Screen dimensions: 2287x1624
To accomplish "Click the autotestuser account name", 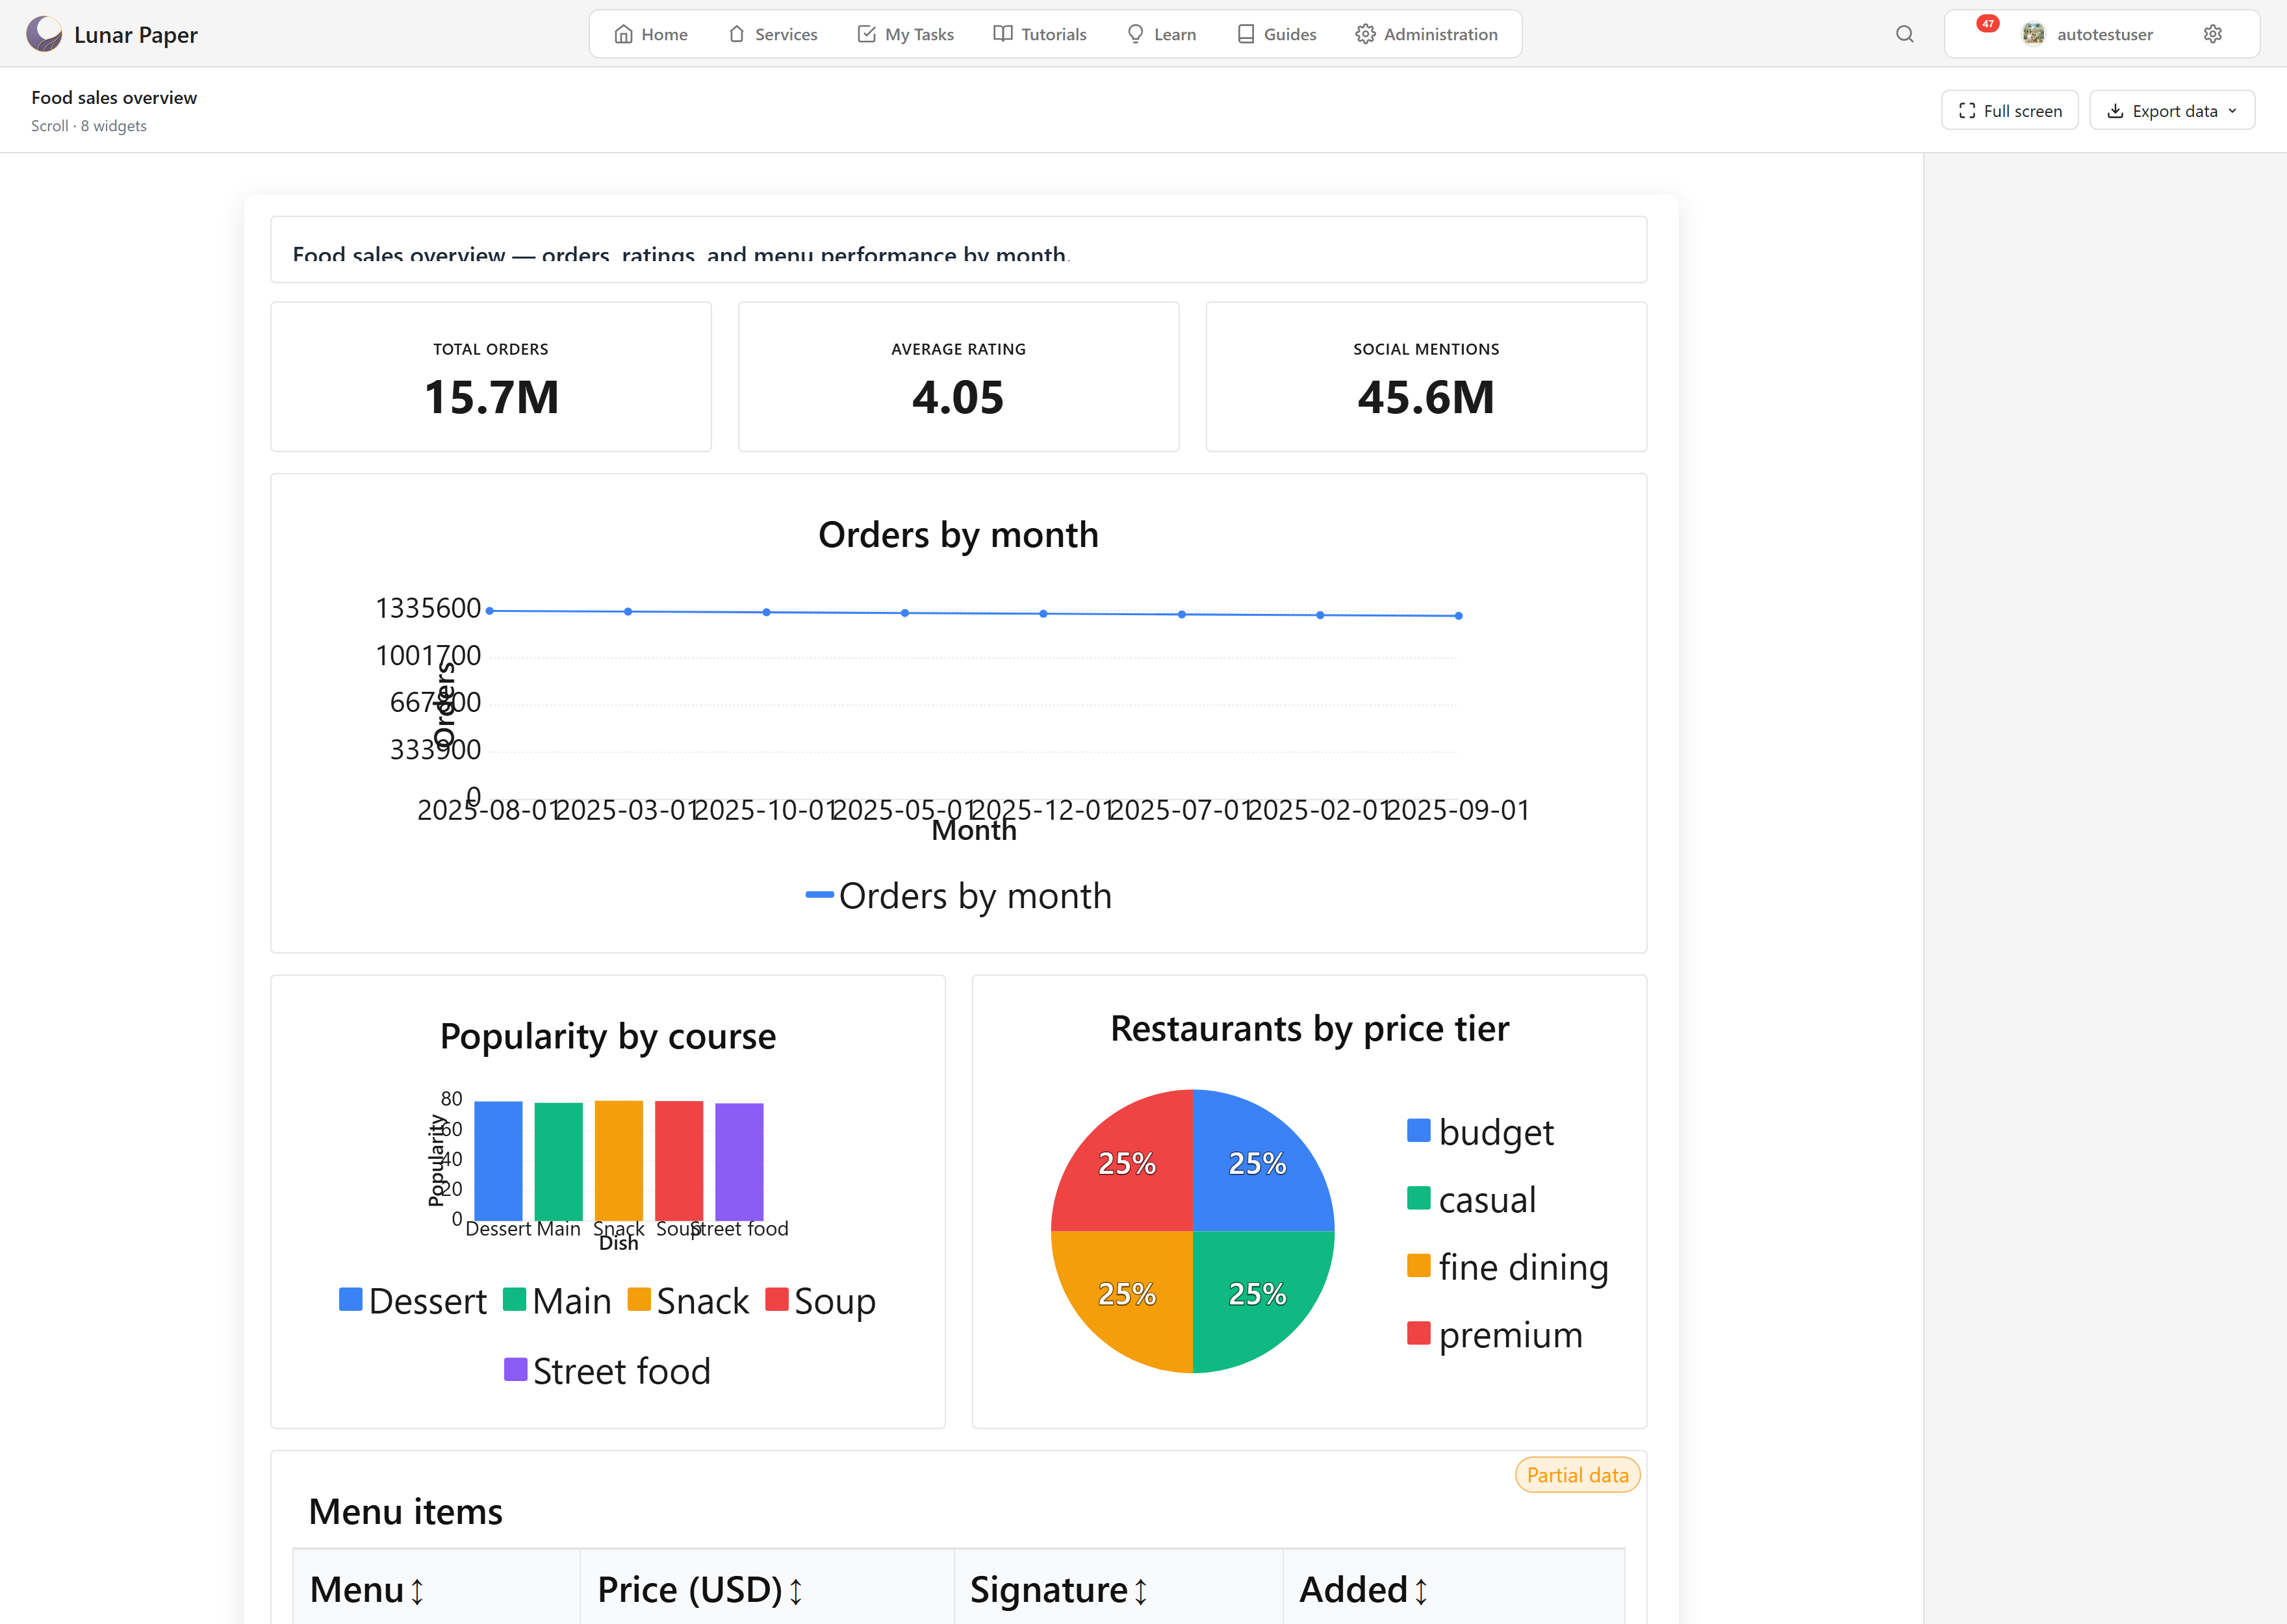I will tap(2105, 34).
